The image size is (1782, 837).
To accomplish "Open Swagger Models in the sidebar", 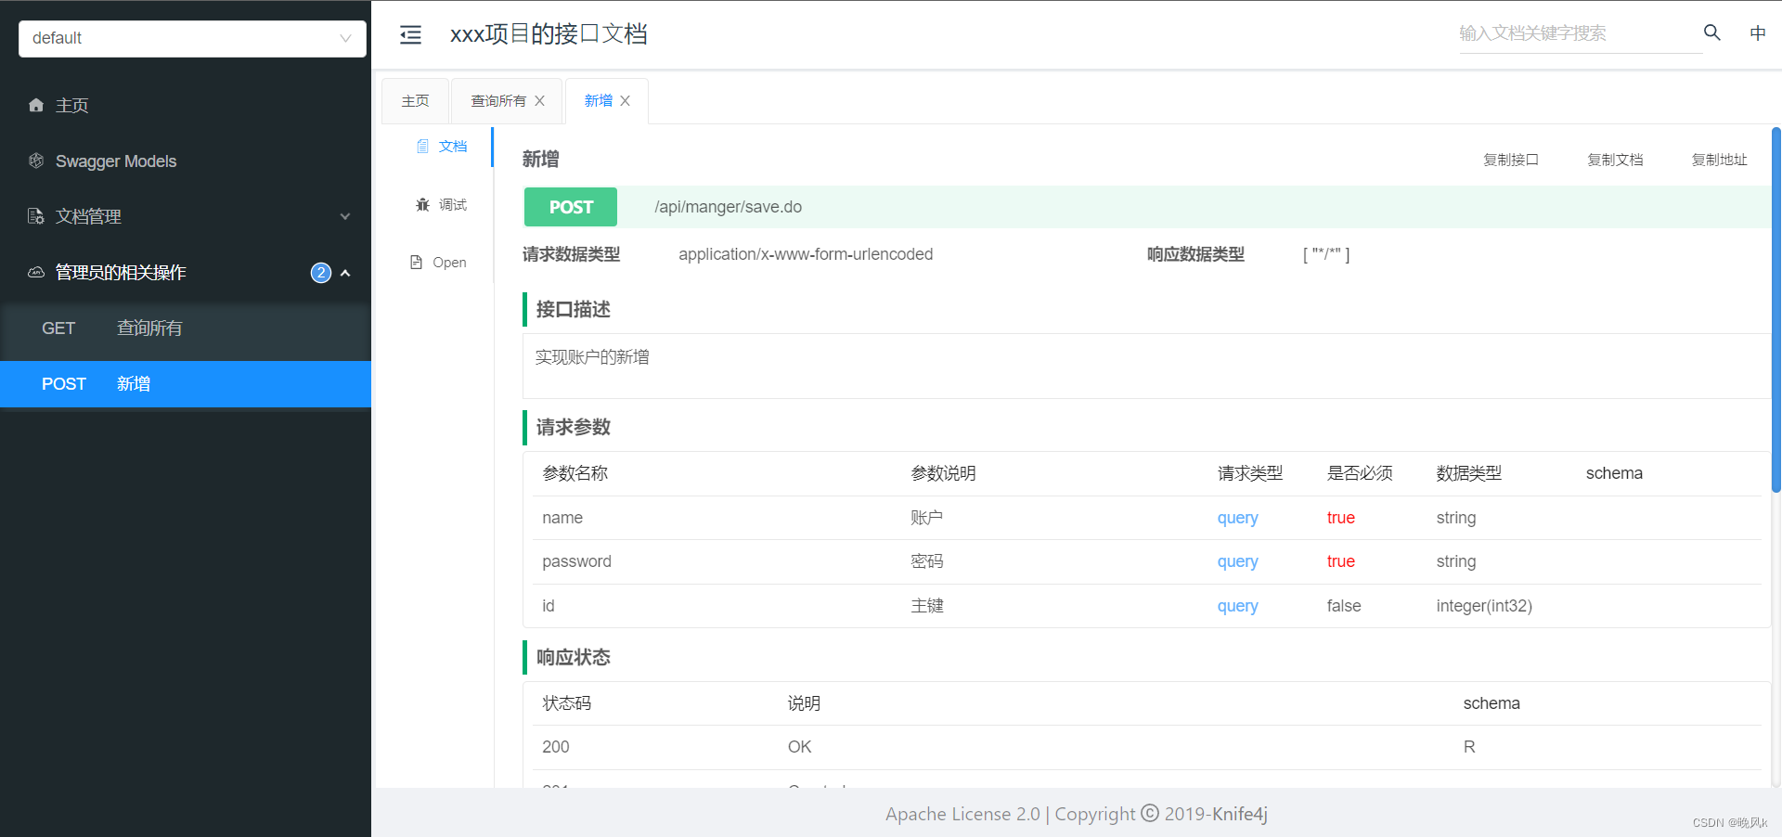I will (186, 161).
